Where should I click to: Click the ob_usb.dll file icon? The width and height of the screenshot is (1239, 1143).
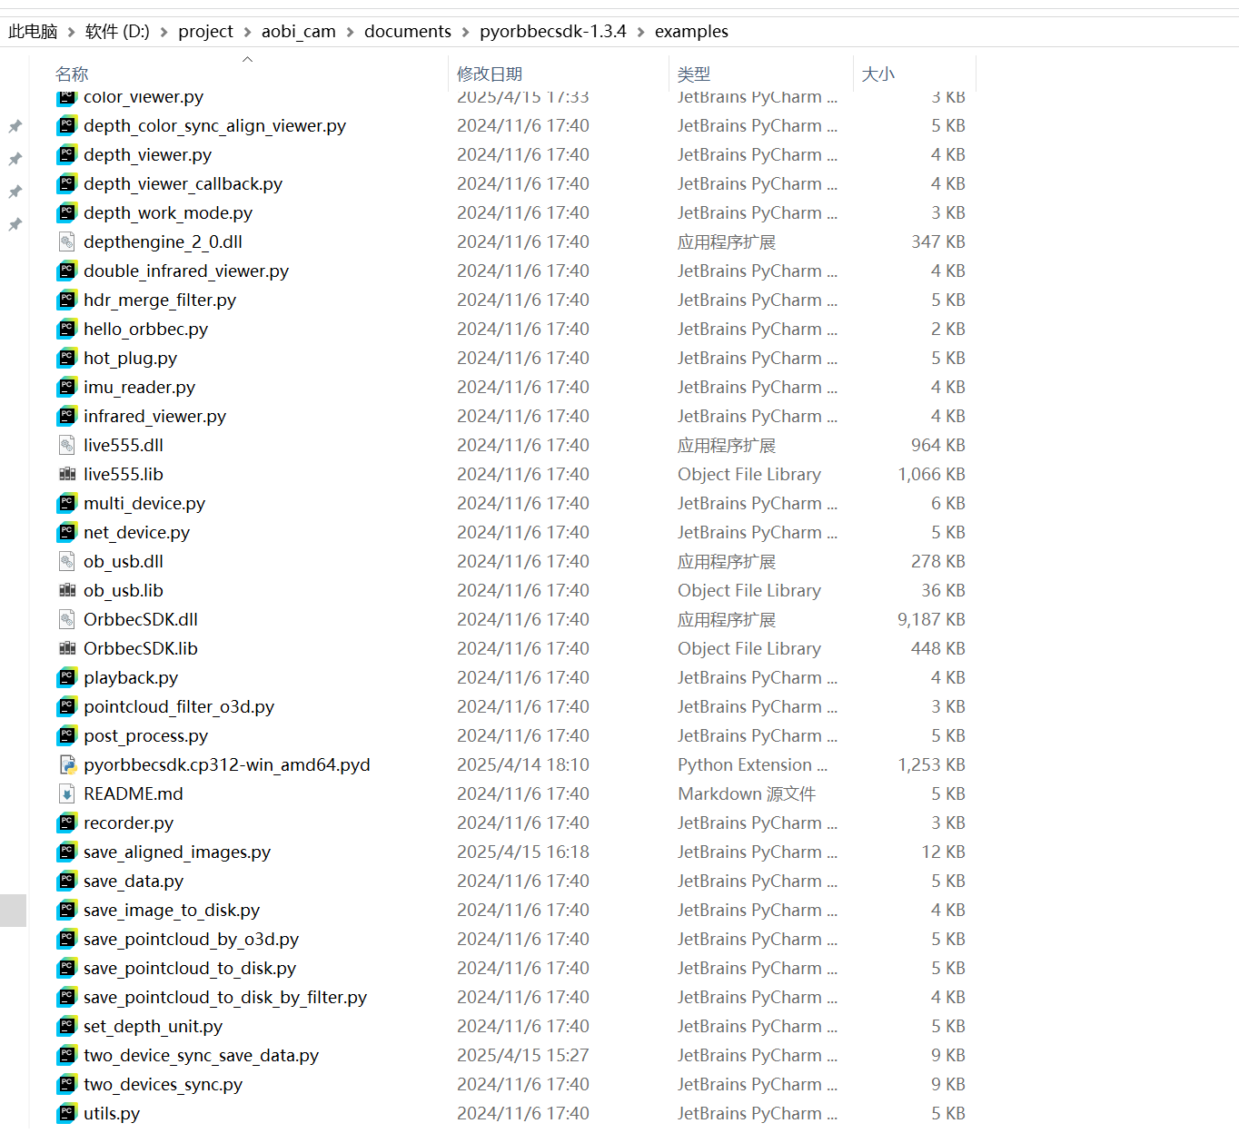[67, 561]
